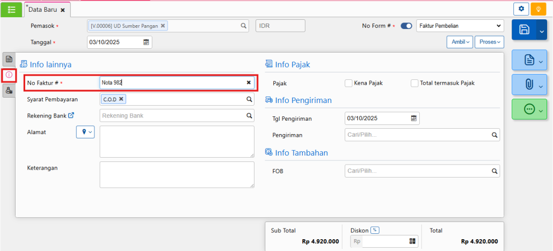Remove the C.O.D payment term tag
This screenshot has width=553, height=251.
[x=121, y=99]
